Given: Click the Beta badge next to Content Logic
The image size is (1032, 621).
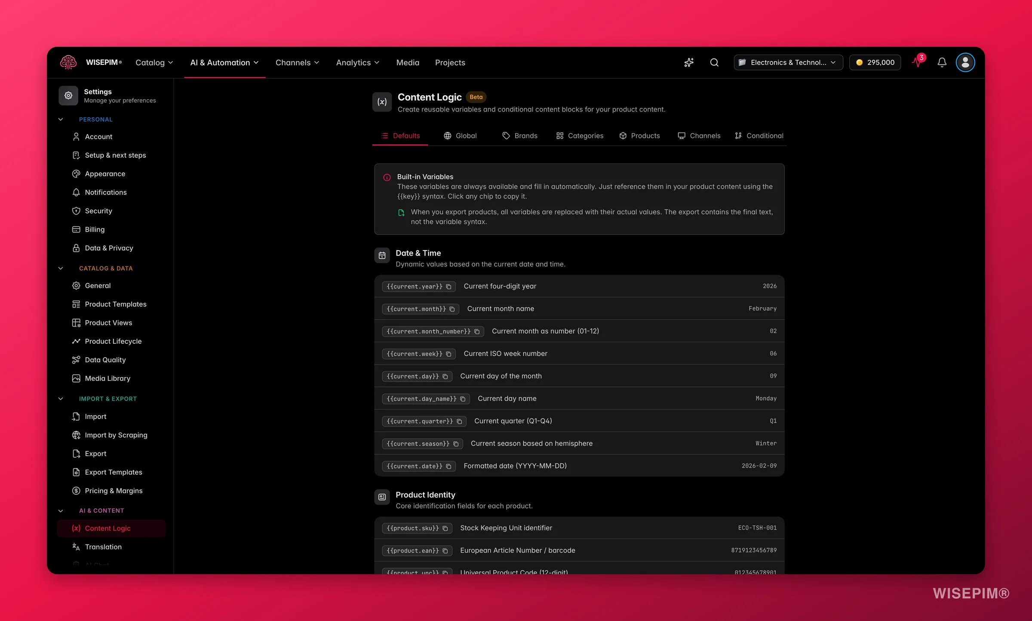Looking at the screenshot, I should (x=476, y=97).
